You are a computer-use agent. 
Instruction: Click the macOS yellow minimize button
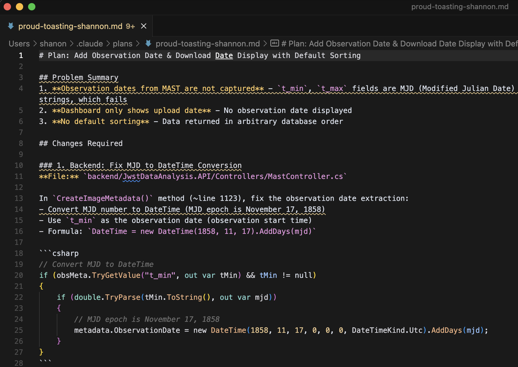20,7
